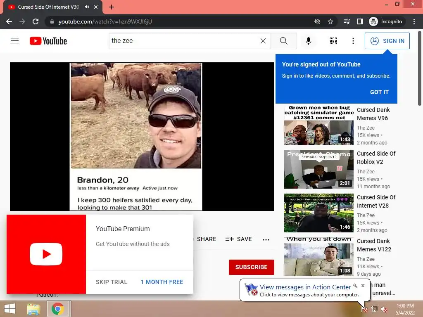423x317 pixels.
Task: Open more actions ellipsis under video
Action: pyautogui.click(x=266, y=239)
